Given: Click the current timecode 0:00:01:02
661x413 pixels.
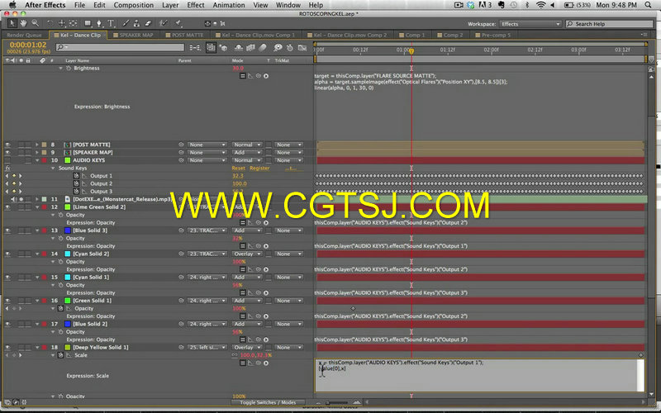Looking at the screenshot, I should [28, 45].
